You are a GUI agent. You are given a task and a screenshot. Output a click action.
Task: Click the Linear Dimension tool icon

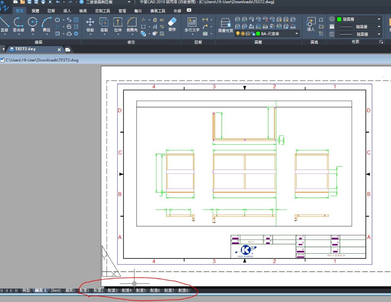click(x=205, y=20)
